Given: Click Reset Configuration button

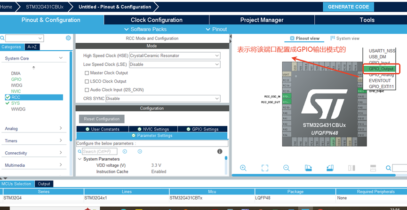Looking at the screenshot, I should 102,119.
